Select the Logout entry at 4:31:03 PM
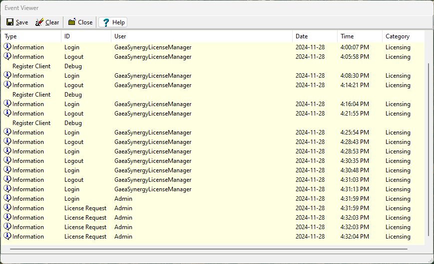The height and width of the screenshot is (264, 434). (74, 180)
